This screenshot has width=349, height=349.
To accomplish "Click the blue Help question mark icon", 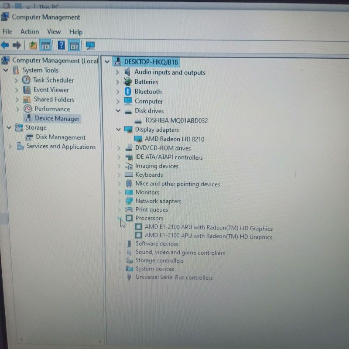I will pos(61,45).
